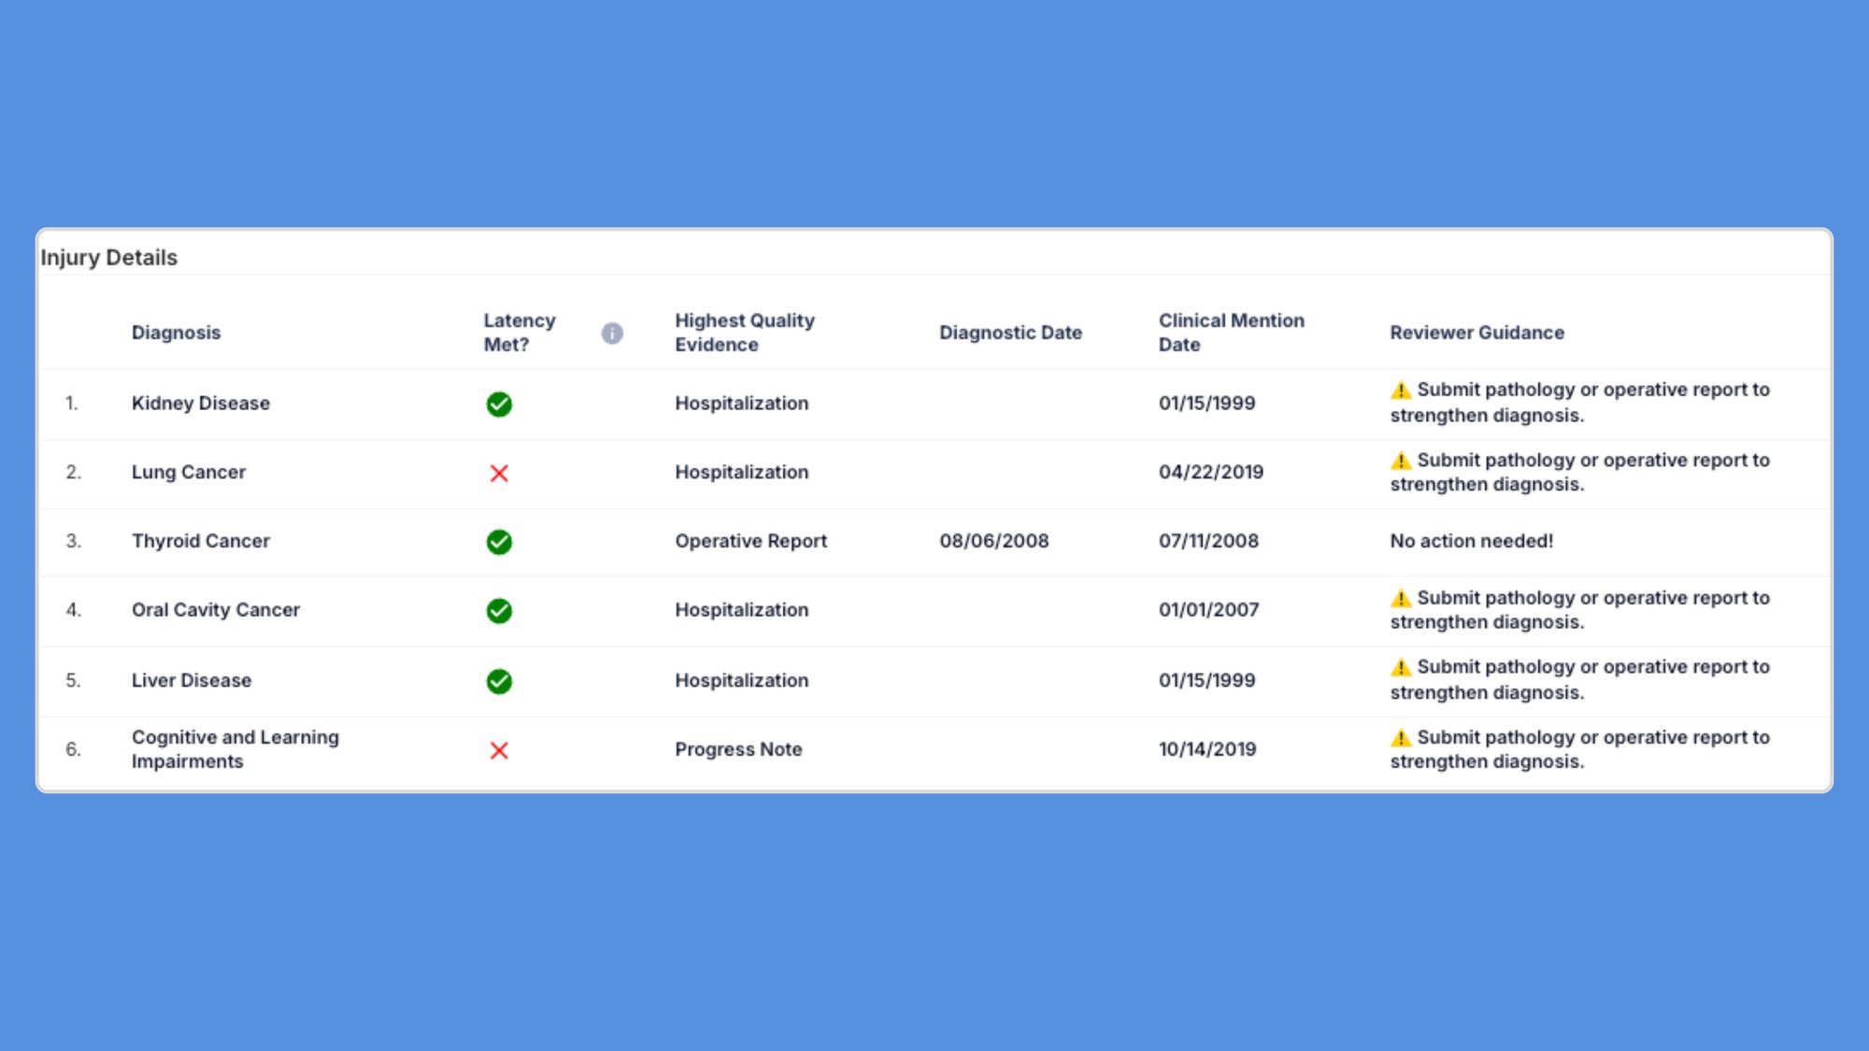The image size is (1869, 1051).
Task: Click red X icon for Lung Cancer
Action: tap(499, 473)
